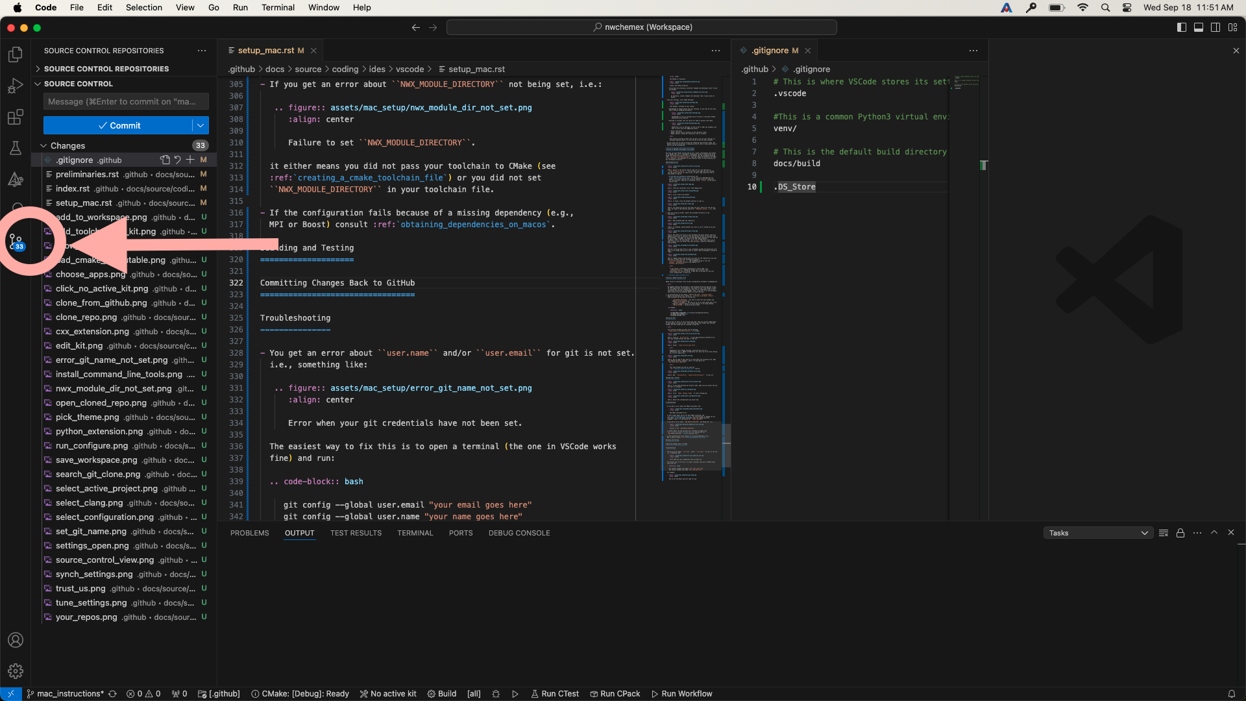Open output panel more actions menu
1246x701 pixels.
1197,533
